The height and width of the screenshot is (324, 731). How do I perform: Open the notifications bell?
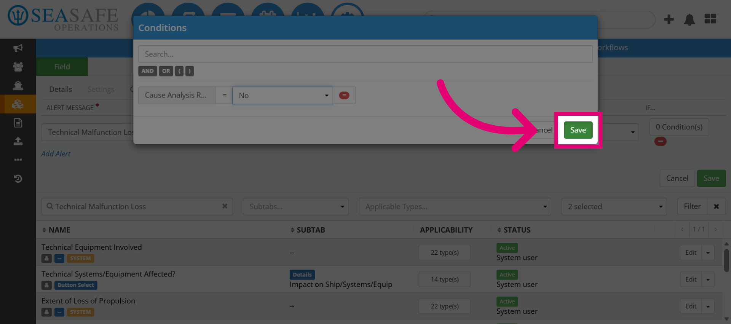(x=690, y=19)
